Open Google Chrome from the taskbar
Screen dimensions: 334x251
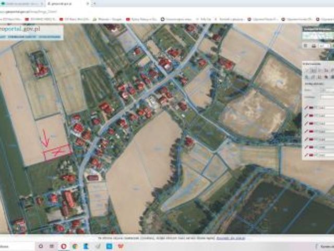75,245
